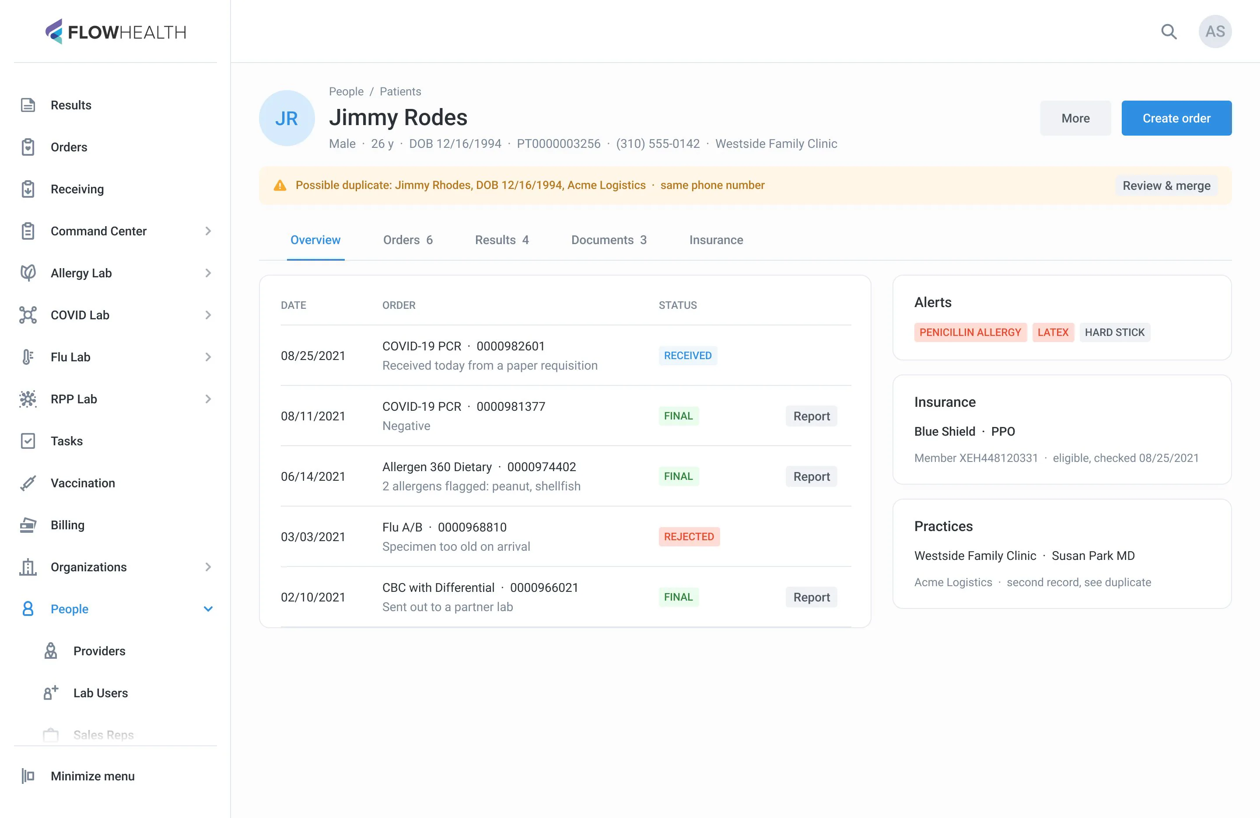Click the Command Center icon
This screenshot has width=1260, height=818.
point(28,231)
